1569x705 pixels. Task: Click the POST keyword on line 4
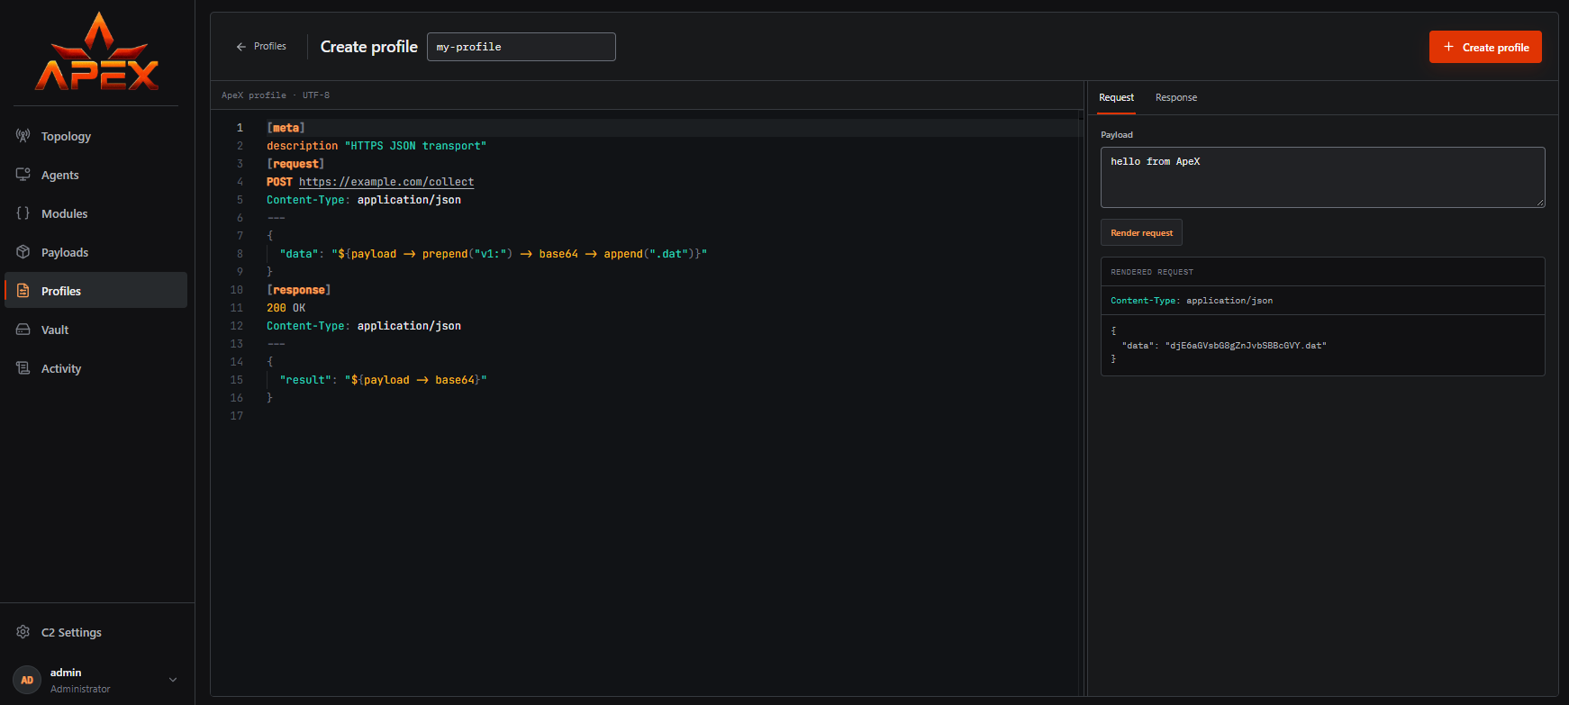point(279,182)
